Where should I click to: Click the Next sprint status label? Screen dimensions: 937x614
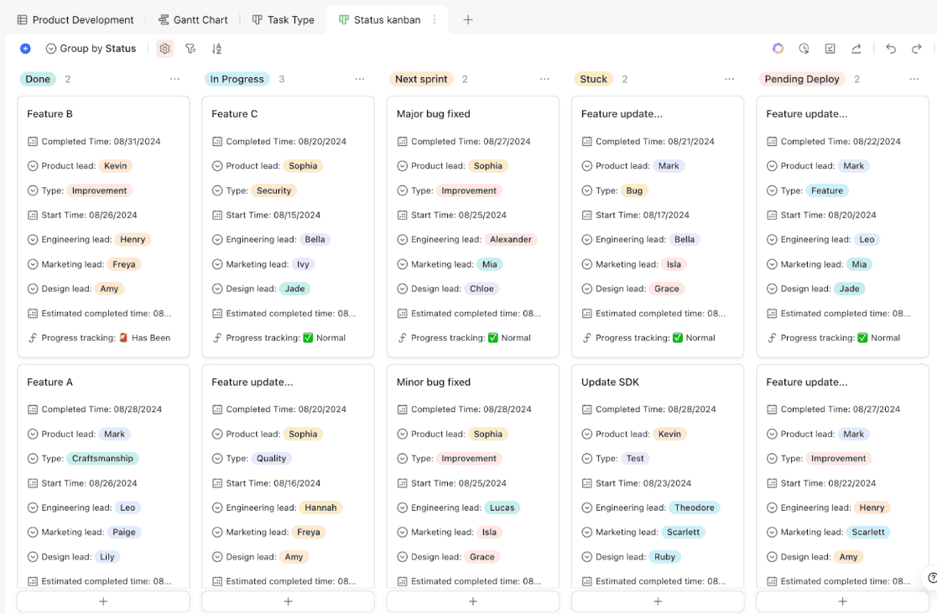pyautogui.click(x=421, y=79)
